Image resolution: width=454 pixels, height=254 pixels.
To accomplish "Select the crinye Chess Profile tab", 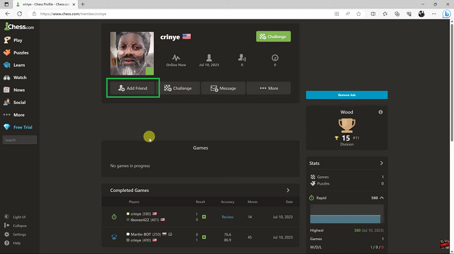I will tap(46, 4).
